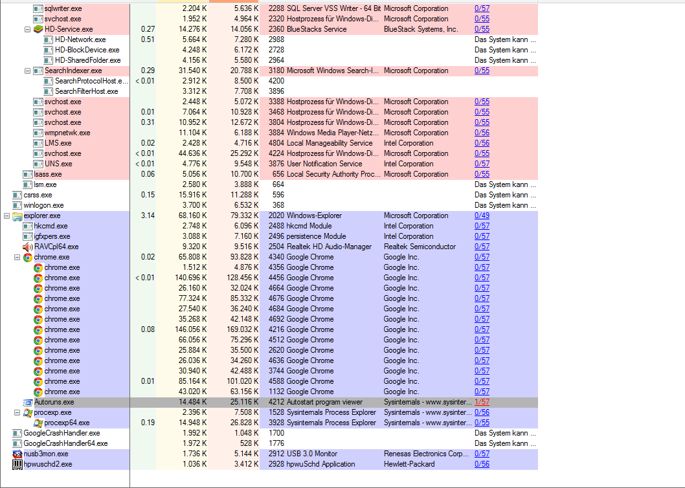The height and width of the screenshot is (488, 685).
Task: Collapse the explorer.exe process tree
Action: [x=7, y=216]
